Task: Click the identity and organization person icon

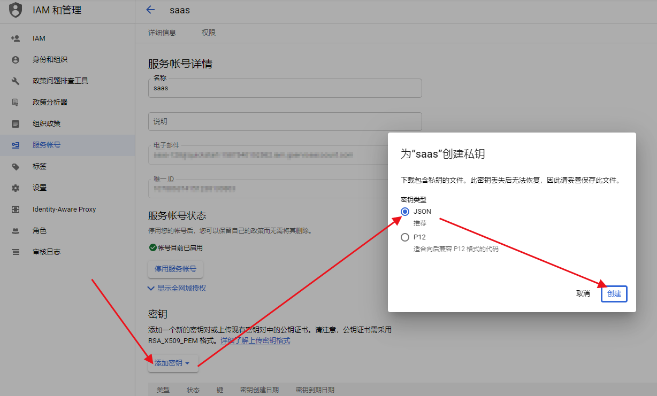Action: 16,60
